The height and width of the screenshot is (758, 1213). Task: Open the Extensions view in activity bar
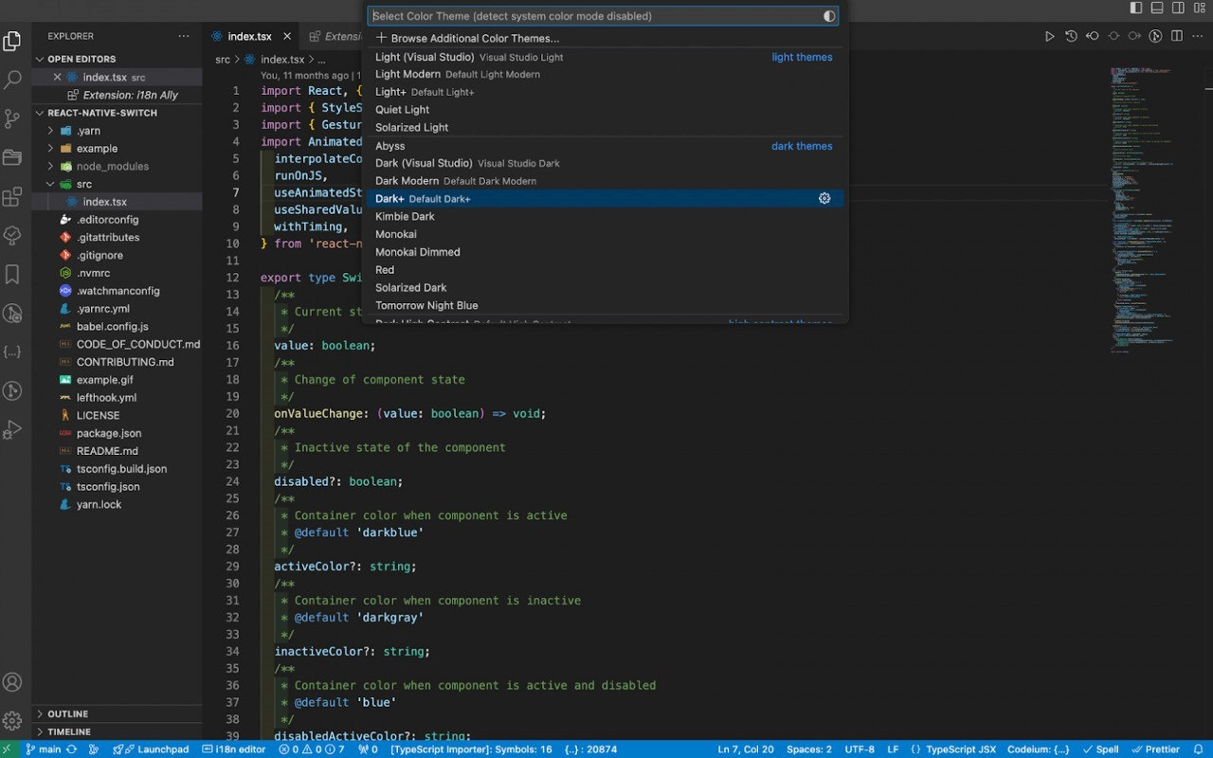coord(12,197)
